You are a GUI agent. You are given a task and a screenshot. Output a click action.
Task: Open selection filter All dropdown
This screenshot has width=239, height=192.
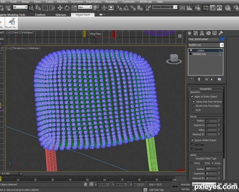point(26,7)
